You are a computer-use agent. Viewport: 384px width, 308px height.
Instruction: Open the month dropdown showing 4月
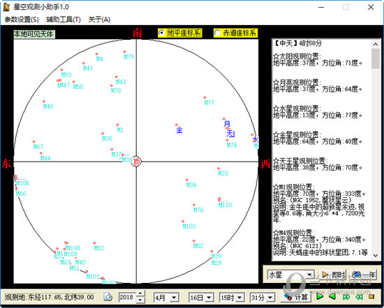(x=166, y=298)
